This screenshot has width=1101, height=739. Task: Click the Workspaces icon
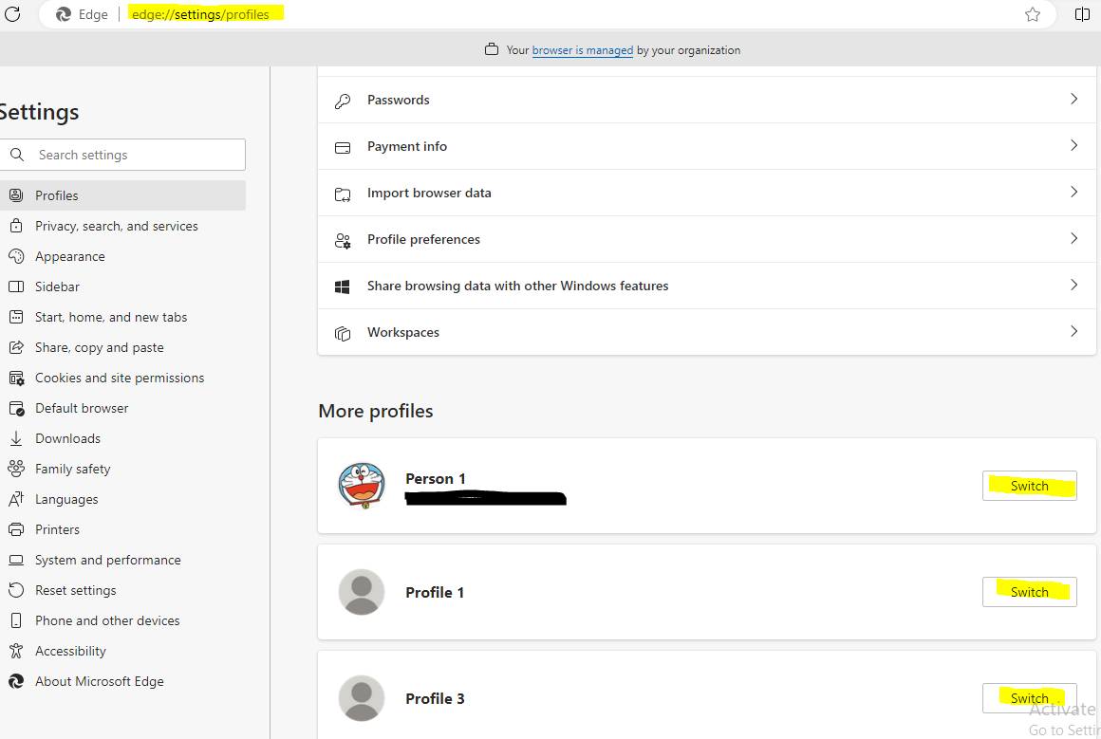[x=343, y=333]
